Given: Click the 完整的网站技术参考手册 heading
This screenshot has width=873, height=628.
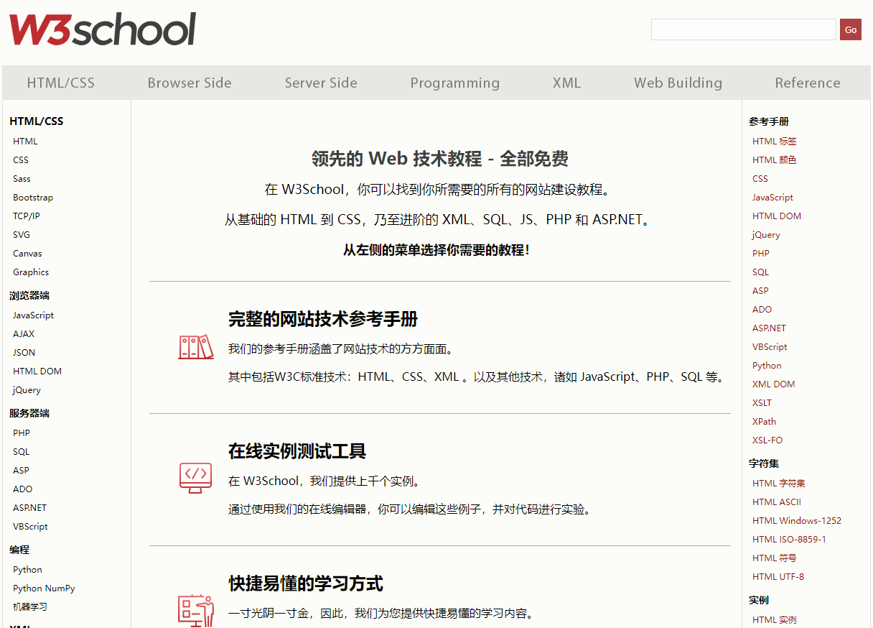Looking at the screenshot, I should click(323, 319).
